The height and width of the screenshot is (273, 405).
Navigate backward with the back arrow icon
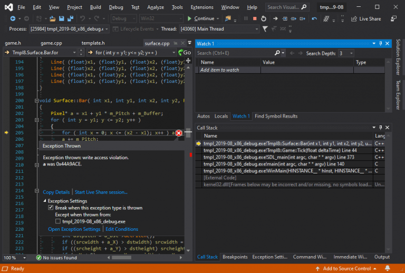pyautogui.click(x=13, y=18)
